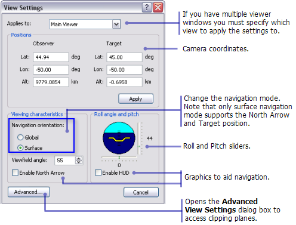Click the Target Lon field
Image resolution: width=296 pixels, height=225 pixels.
(x=124, y=70)
